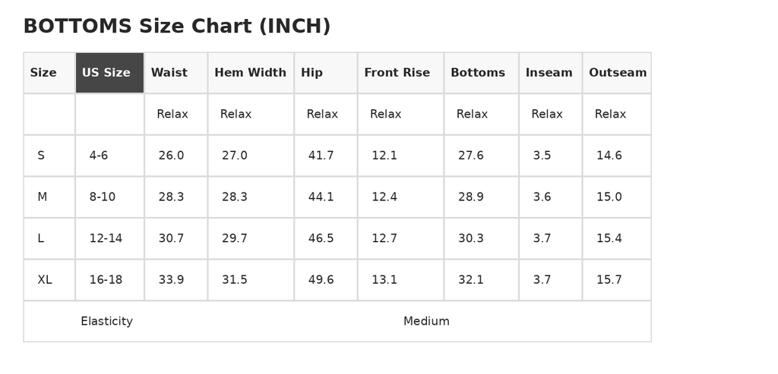Click the Inseam column header
778x374 pixels.
coord(550,73)
